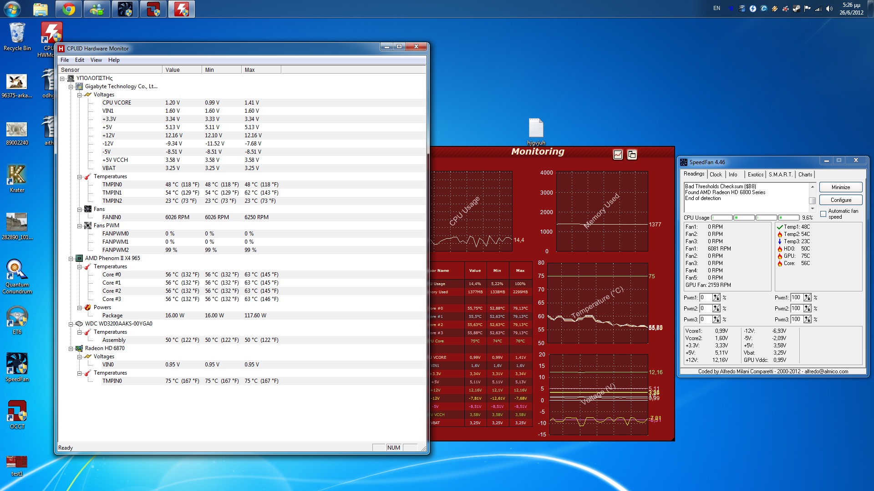This screenshot has height=491, width=874.
Task: Collapse the Gigabyte Technology node
Action: pos(71,86)
